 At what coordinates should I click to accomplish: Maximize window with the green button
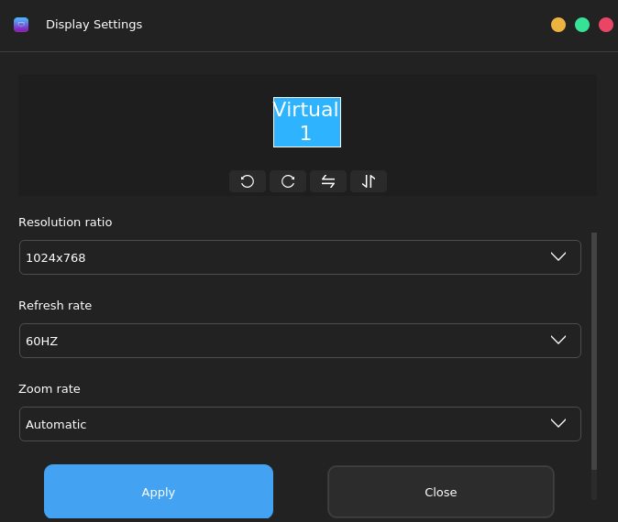[x=582, y=25]
